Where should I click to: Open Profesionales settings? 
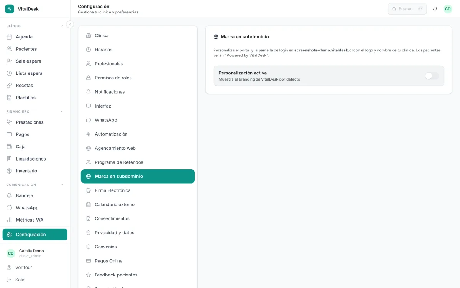tap(138, 64)
